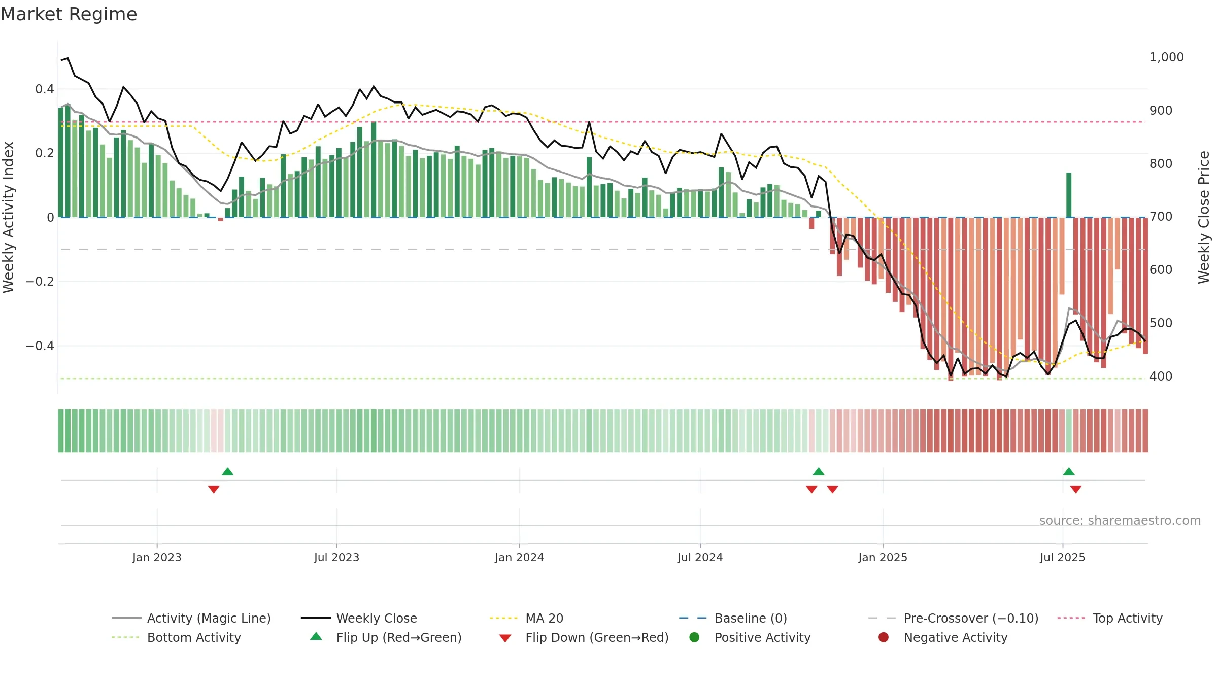Click the Negative Activity red circle icon
The image size is (1218, 685).
click(884, 637)
